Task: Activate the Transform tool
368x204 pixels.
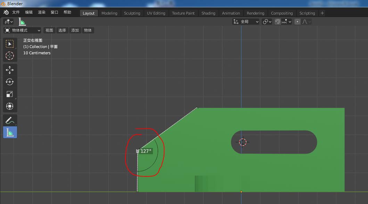Action: point(10,106)
